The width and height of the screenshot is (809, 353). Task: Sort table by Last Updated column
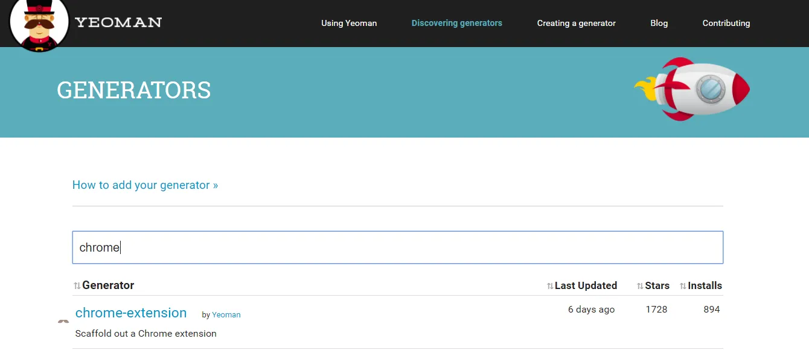tap(586, 285)
